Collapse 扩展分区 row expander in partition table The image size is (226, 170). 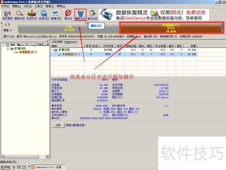pos(52,50)
